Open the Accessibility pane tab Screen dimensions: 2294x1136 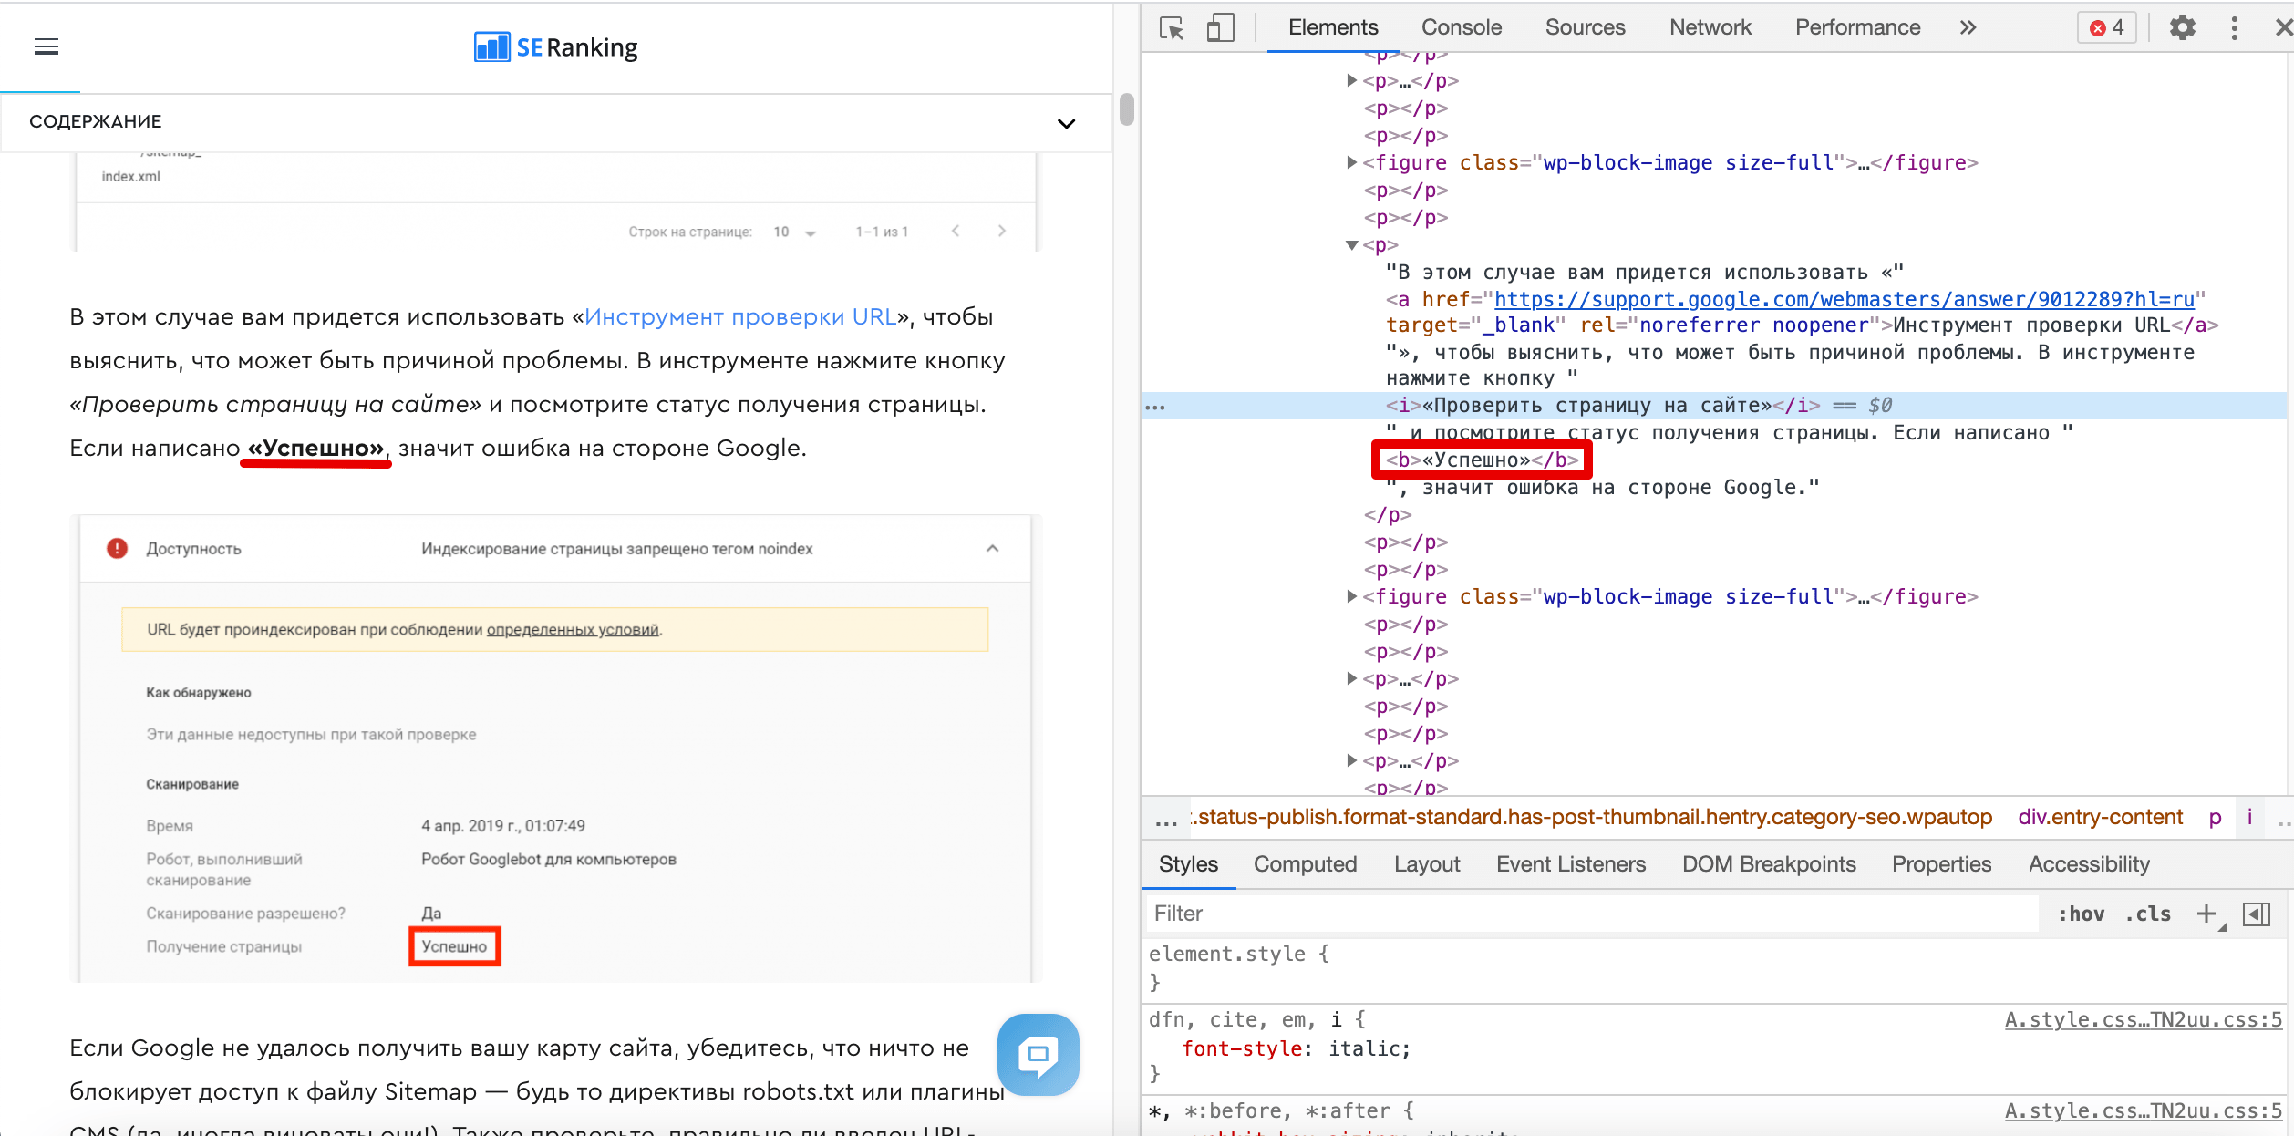point(2089,864)
